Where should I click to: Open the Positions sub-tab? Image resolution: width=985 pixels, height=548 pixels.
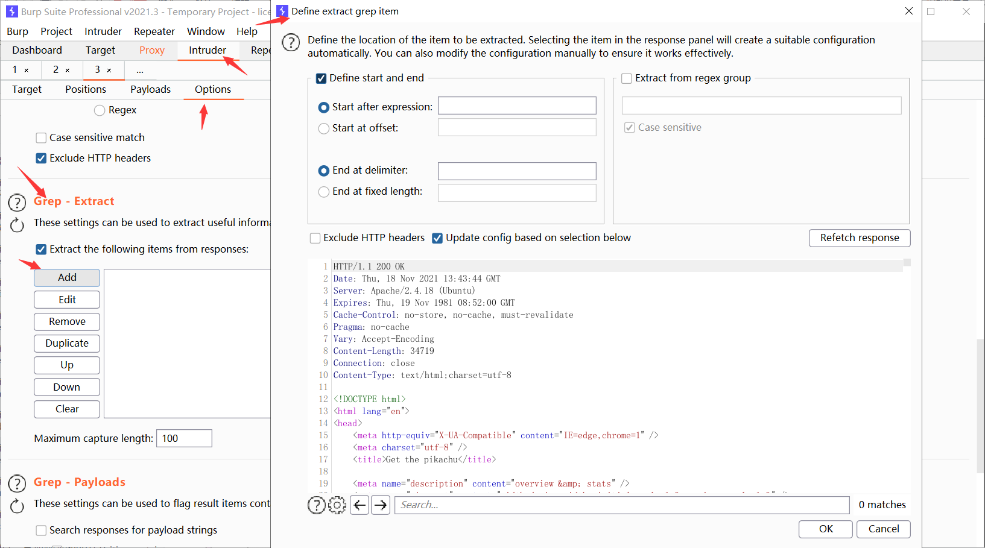coord(86,89)
